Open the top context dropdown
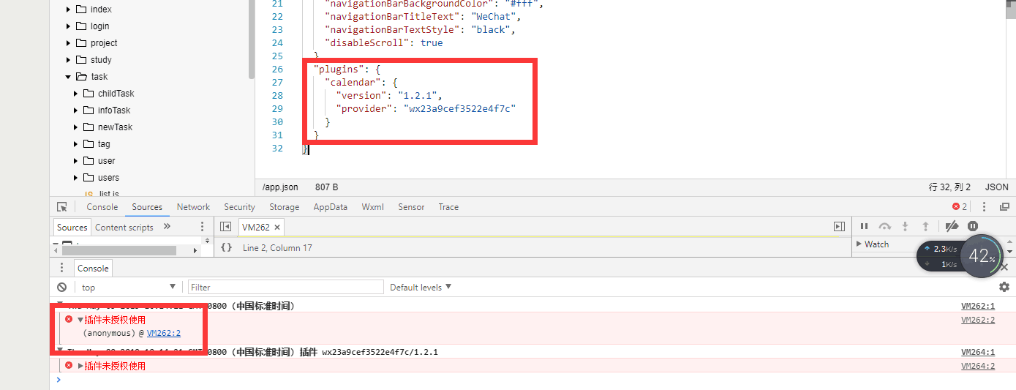The width and height of the screenshot is (1016, 390). (x=128, y=288)
